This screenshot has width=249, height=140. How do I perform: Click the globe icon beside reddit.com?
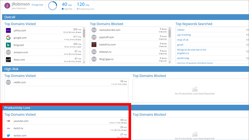(8, 82)
